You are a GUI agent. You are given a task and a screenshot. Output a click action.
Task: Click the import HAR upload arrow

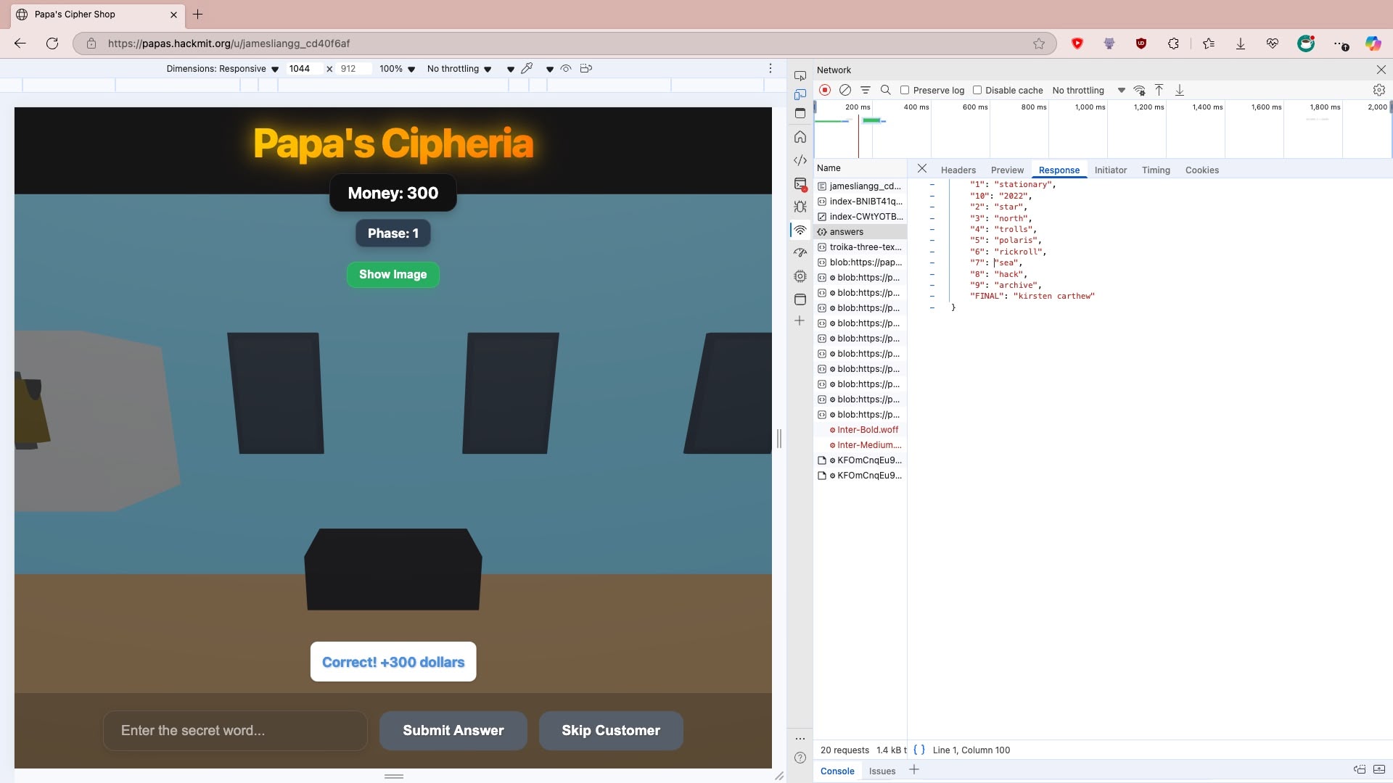point(1159,90)
